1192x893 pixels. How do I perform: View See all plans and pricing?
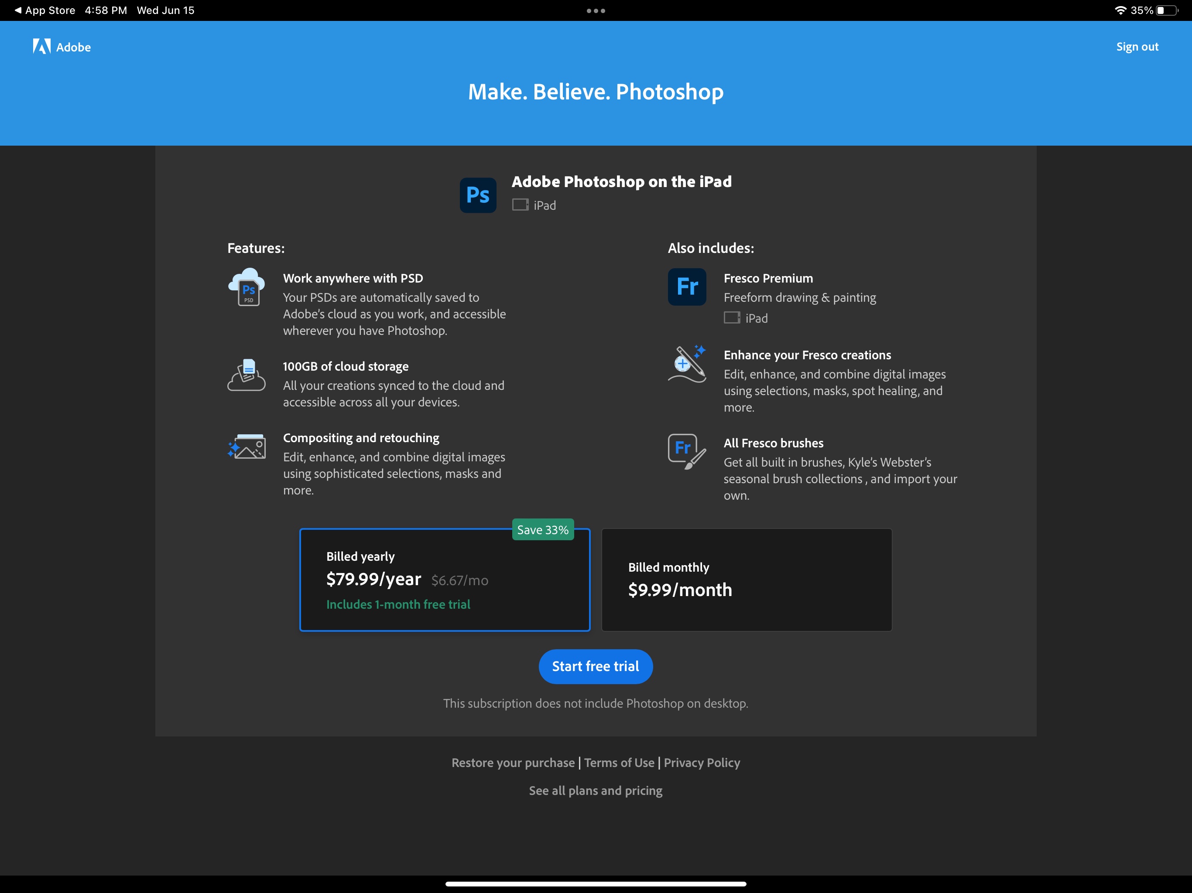[596, 791]
